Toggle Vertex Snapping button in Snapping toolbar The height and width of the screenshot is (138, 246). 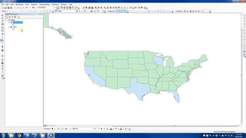click(123, 11)
